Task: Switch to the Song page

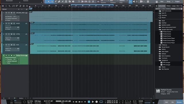Action: [x=168, y=1]
